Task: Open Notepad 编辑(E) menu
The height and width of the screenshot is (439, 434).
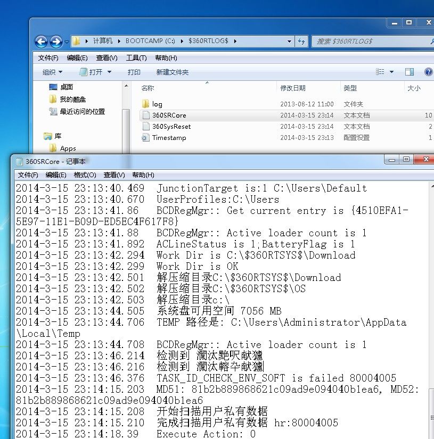Action: coord(56,175)
